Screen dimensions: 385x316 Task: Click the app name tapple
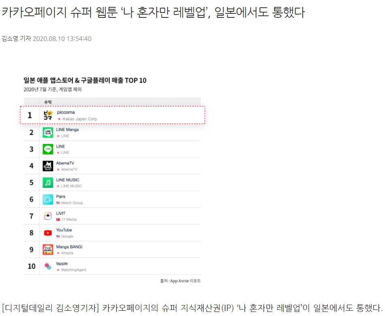(x=62, y=263)
